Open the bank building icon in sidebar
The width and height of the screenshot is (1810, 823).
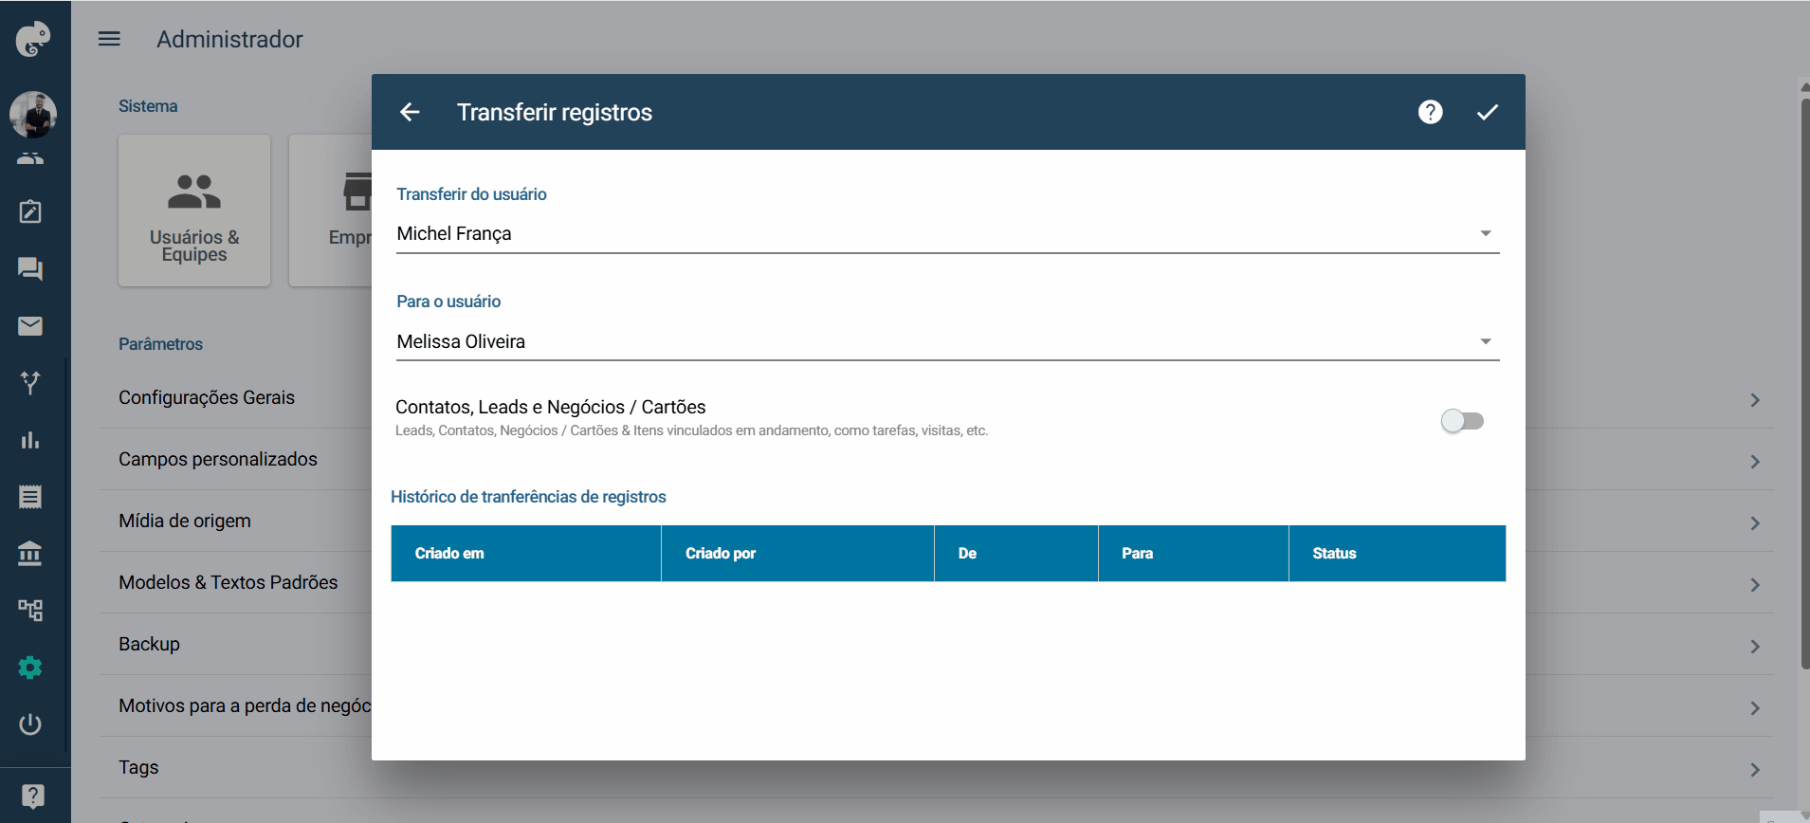(30, 554)
